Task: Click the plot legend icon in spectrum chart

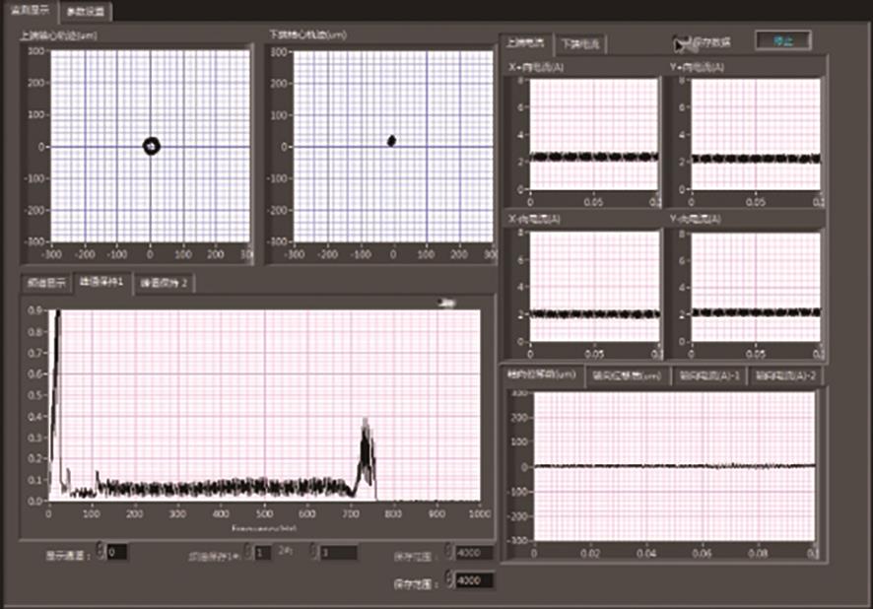Action: 445,303
